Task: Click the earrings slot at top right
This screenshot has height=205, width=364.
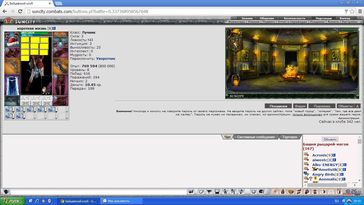Action: [60, 34]
